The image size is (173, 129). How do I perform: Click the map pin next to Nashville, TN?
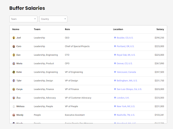tap(115, 115)
